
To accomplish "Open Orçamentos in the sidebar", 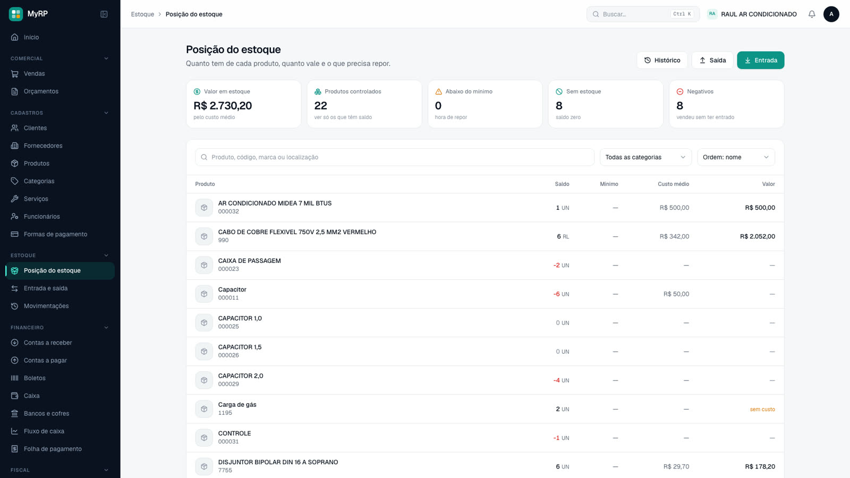I will coord(60,91).
